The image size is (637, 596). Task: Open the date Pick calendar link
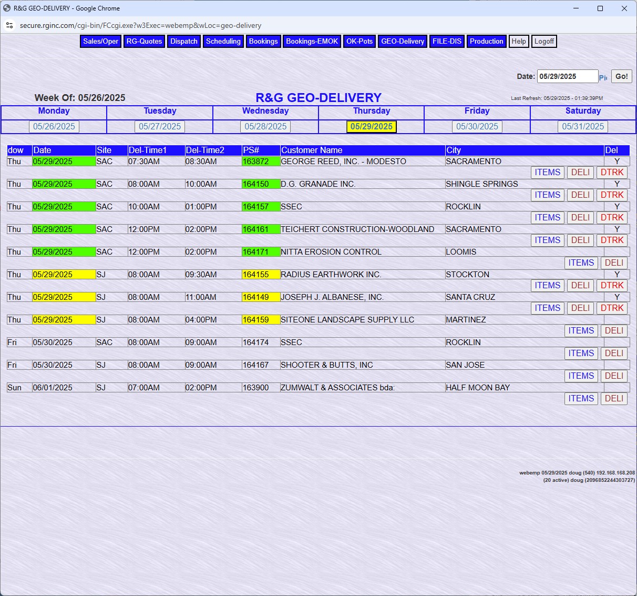603,77
